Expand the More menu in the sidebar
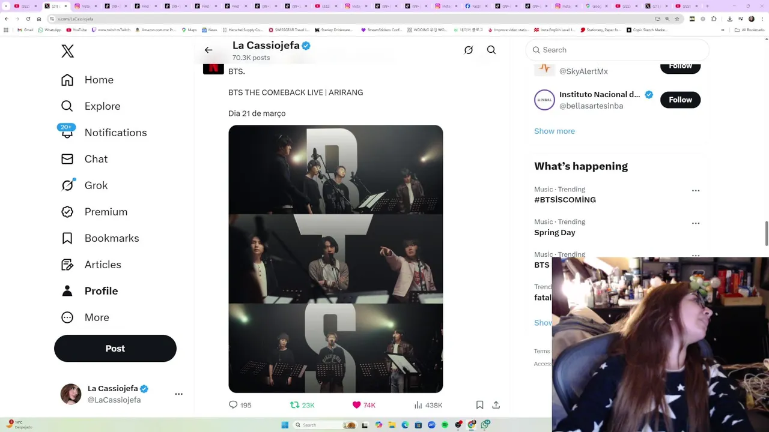The image size is (769, 432). coord(85,317)
